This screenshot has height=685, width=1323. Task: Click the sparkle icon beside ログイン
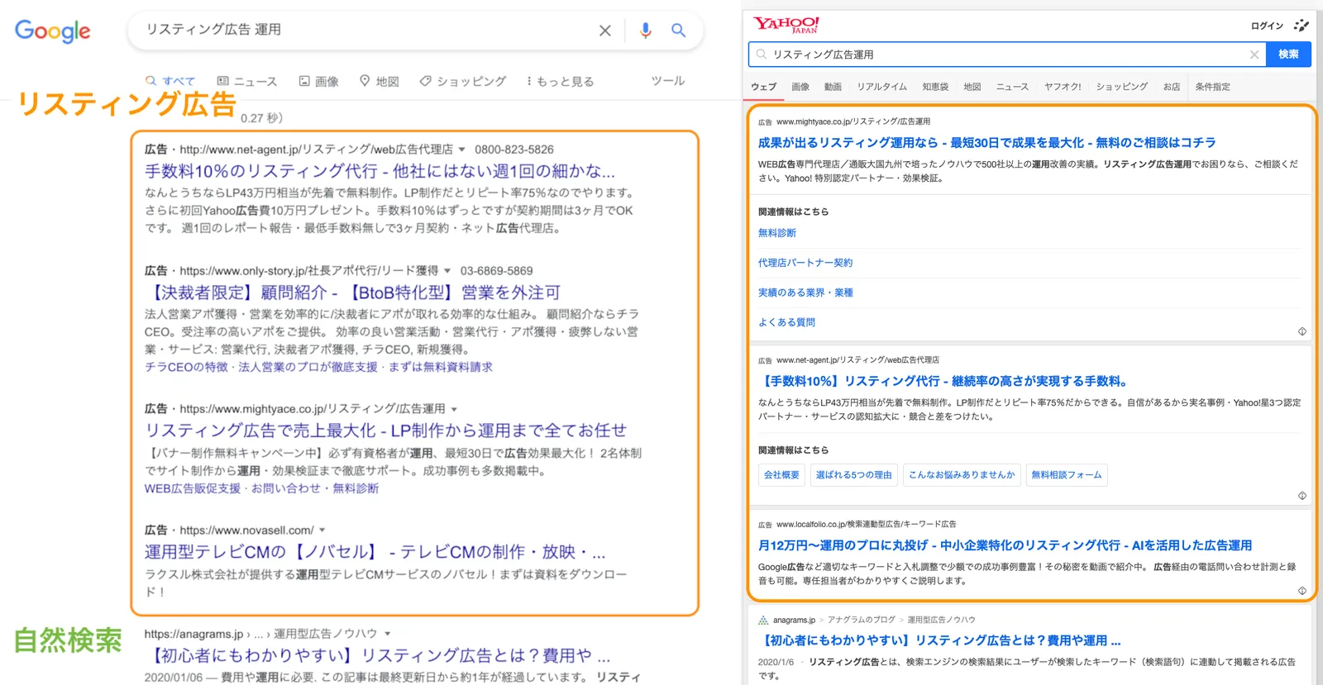1301,26
